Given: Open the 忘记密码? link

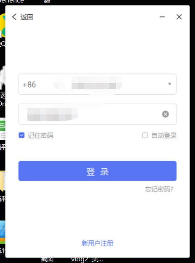Looking at the screenshot, I should [x=159, y=189].
